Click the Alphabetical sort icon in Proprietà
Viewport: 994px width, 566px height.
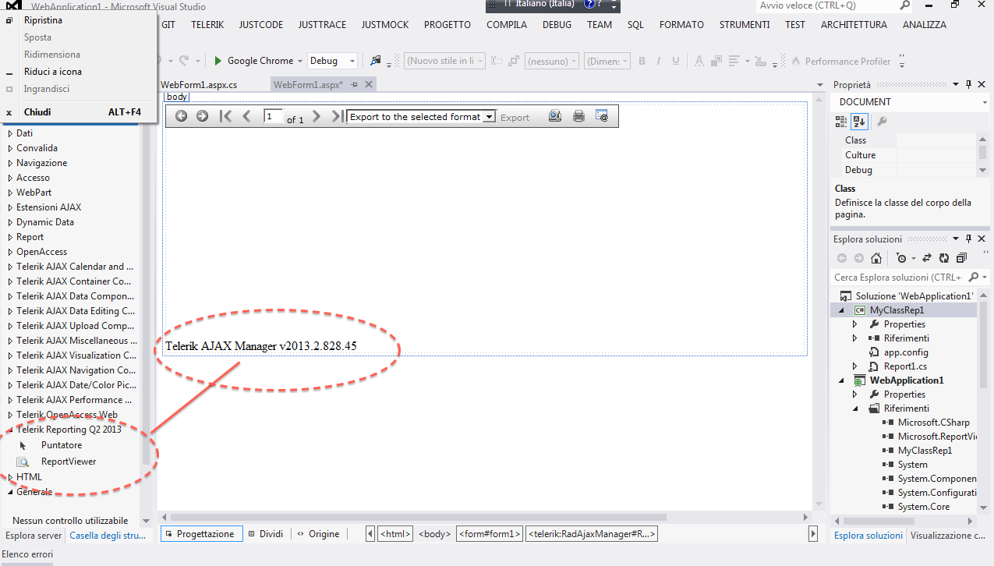(859, 121)
